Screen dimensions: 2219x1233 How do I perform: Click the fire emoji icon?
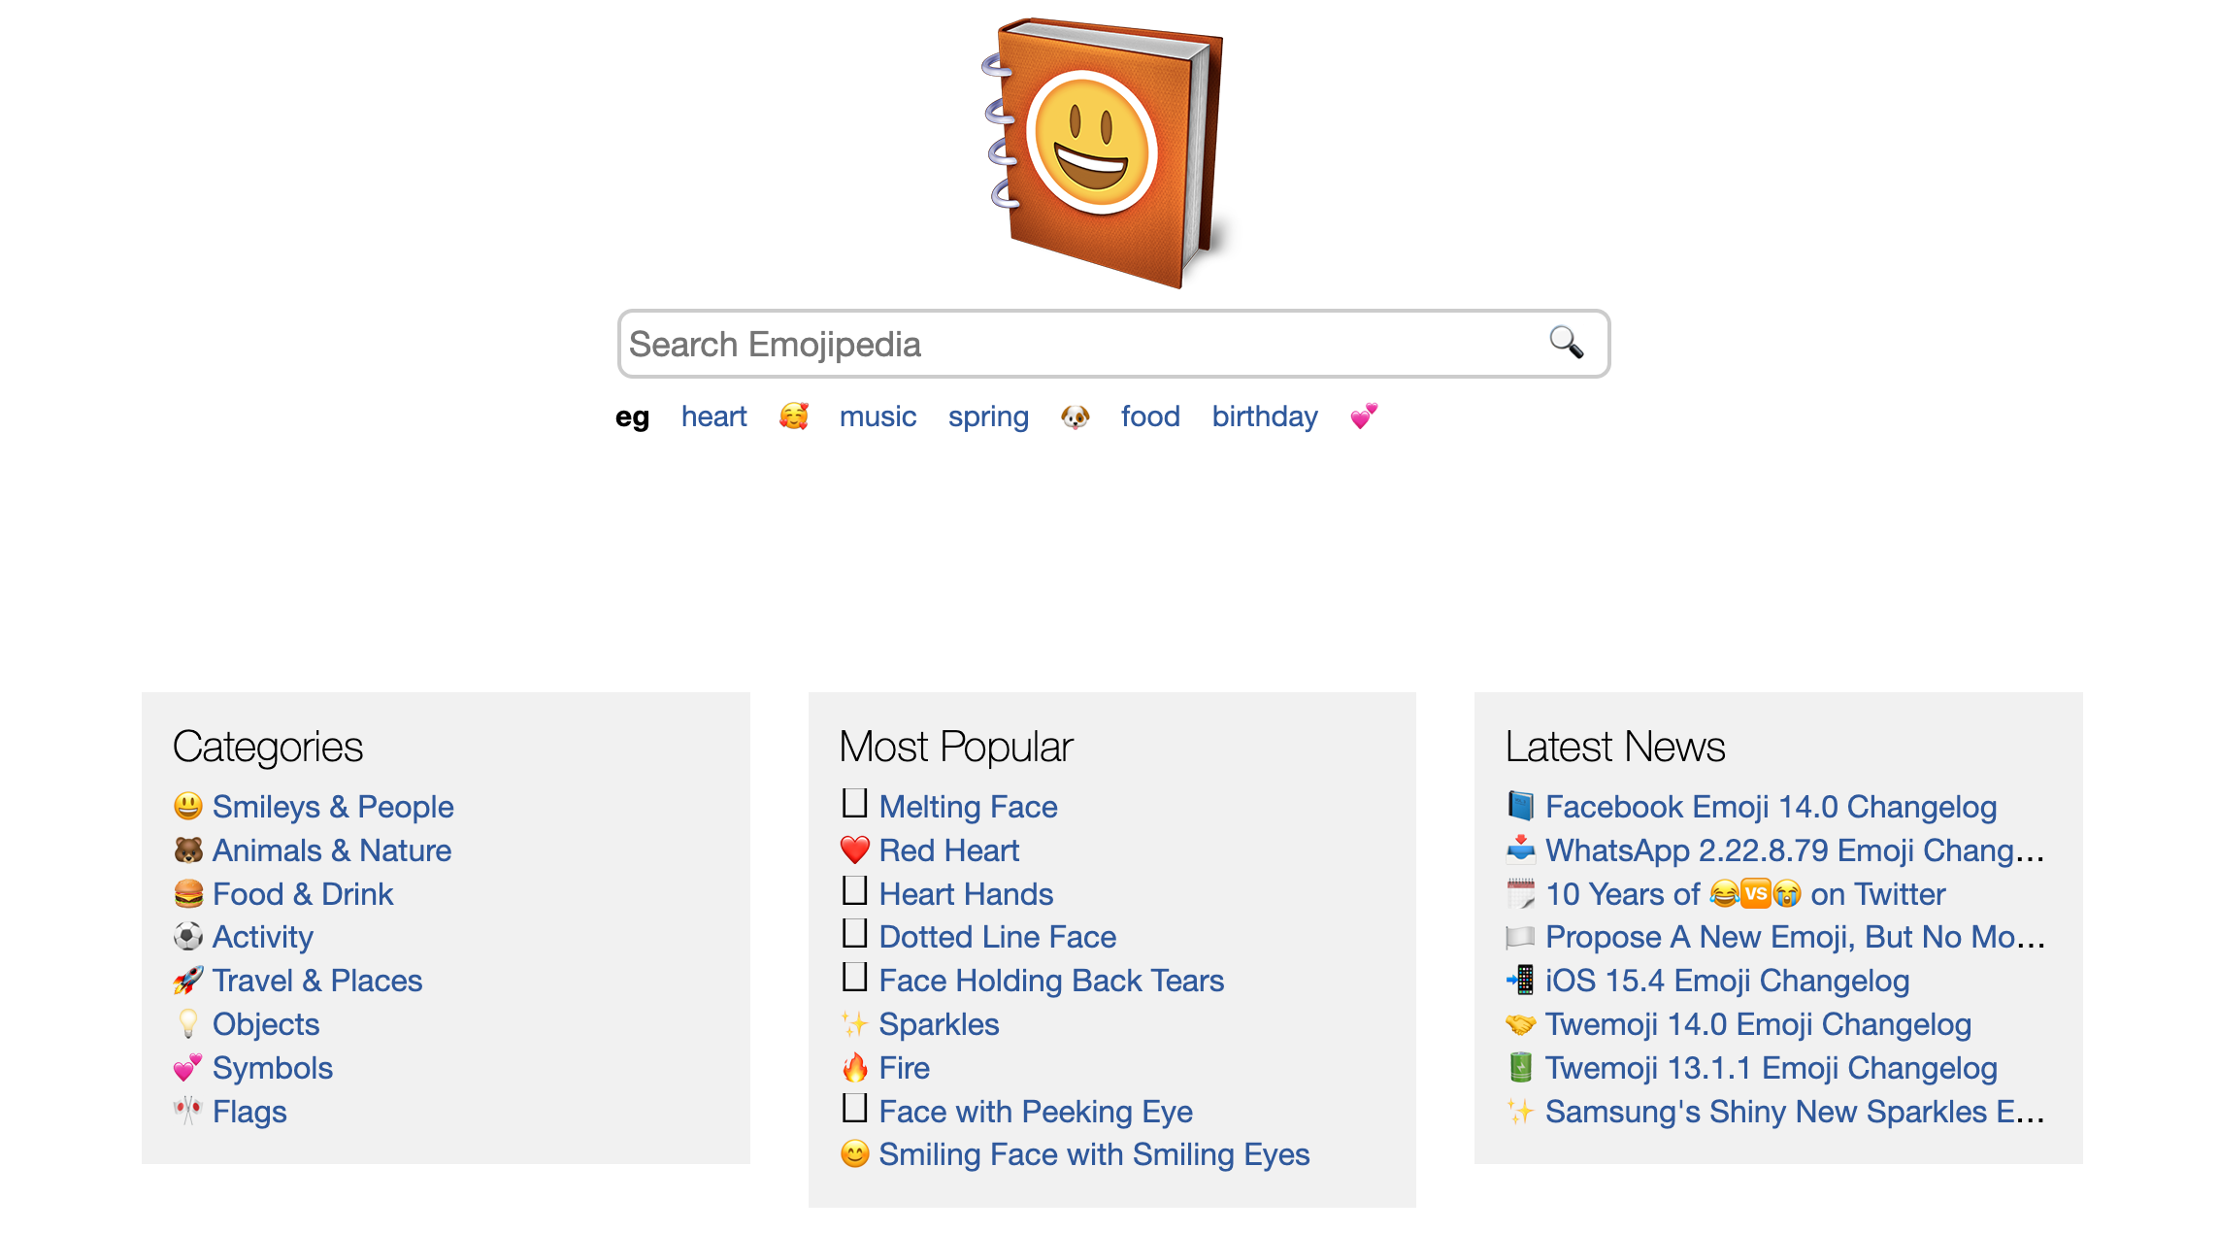(854, 1067)
